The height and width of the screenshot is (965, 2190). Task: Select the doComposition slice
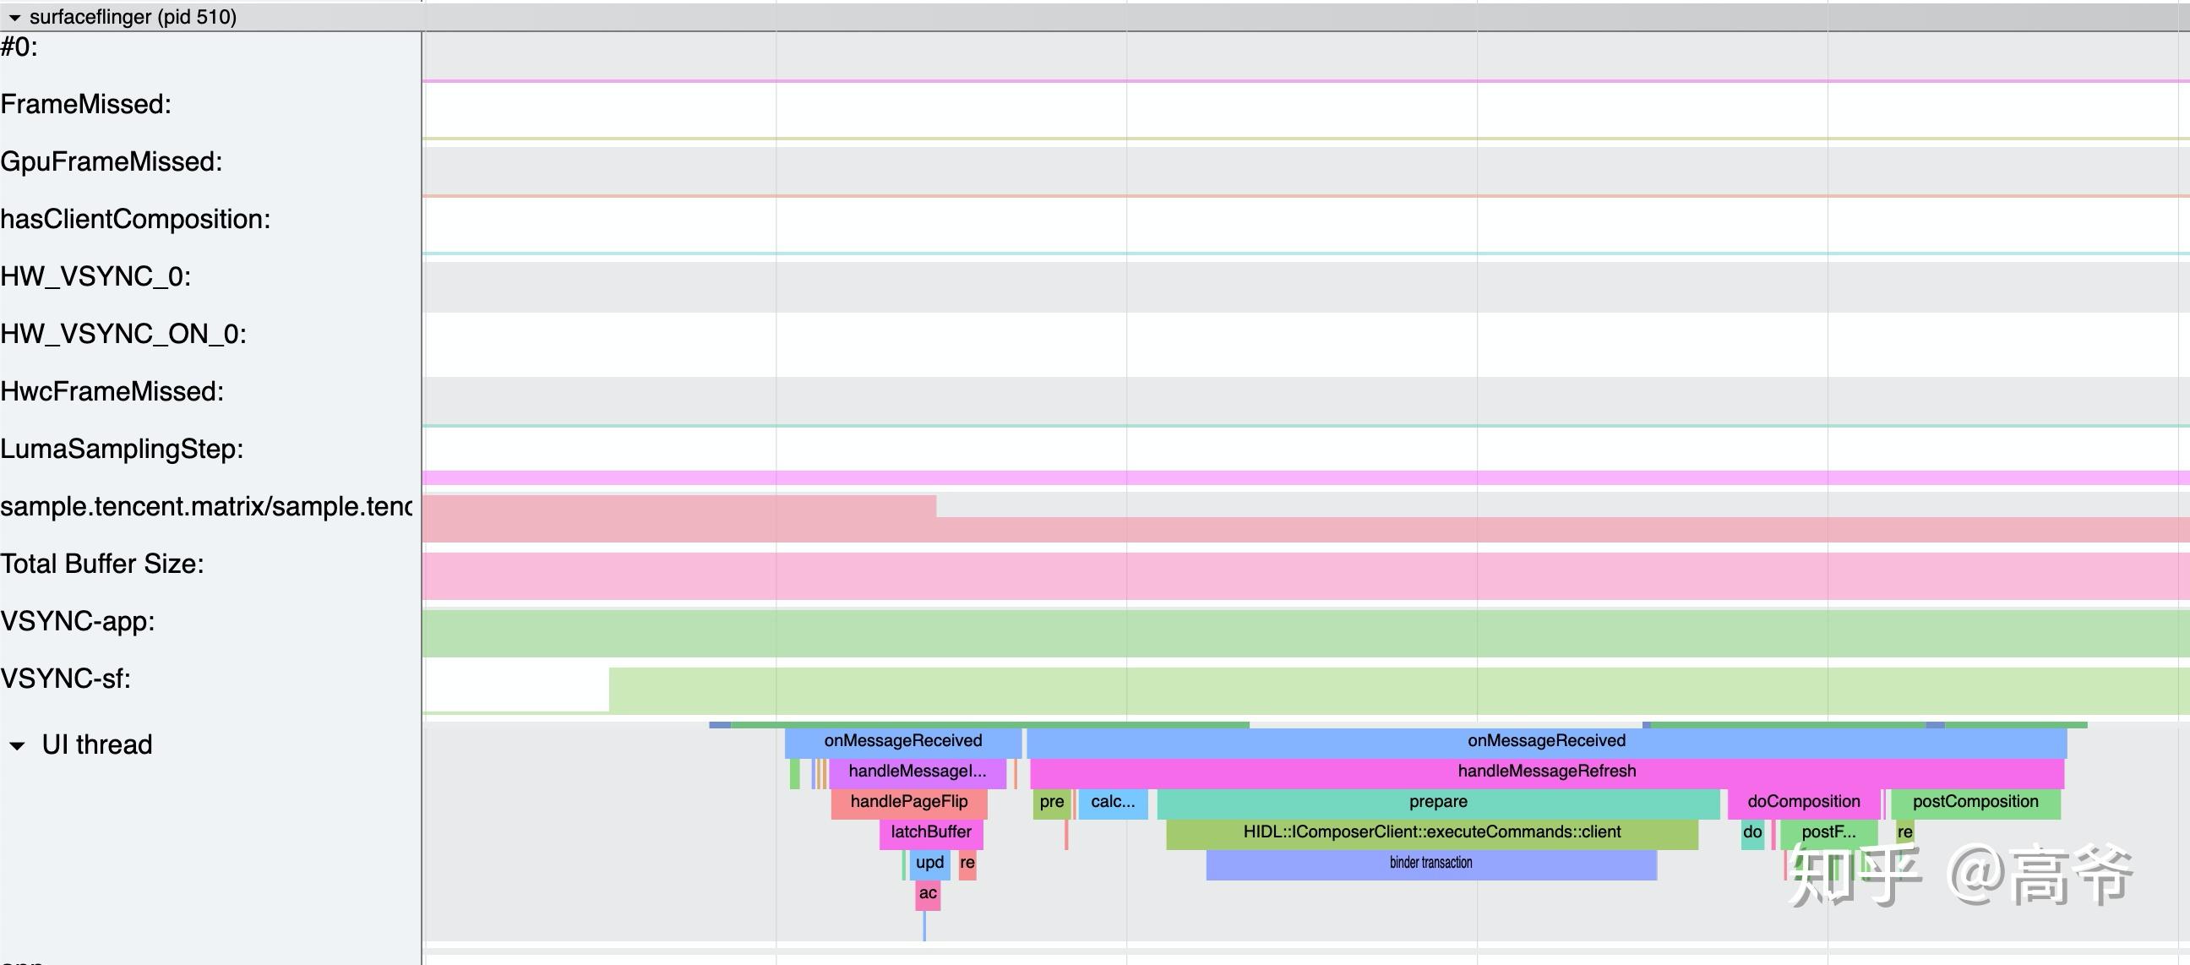tap(1802, 802)
